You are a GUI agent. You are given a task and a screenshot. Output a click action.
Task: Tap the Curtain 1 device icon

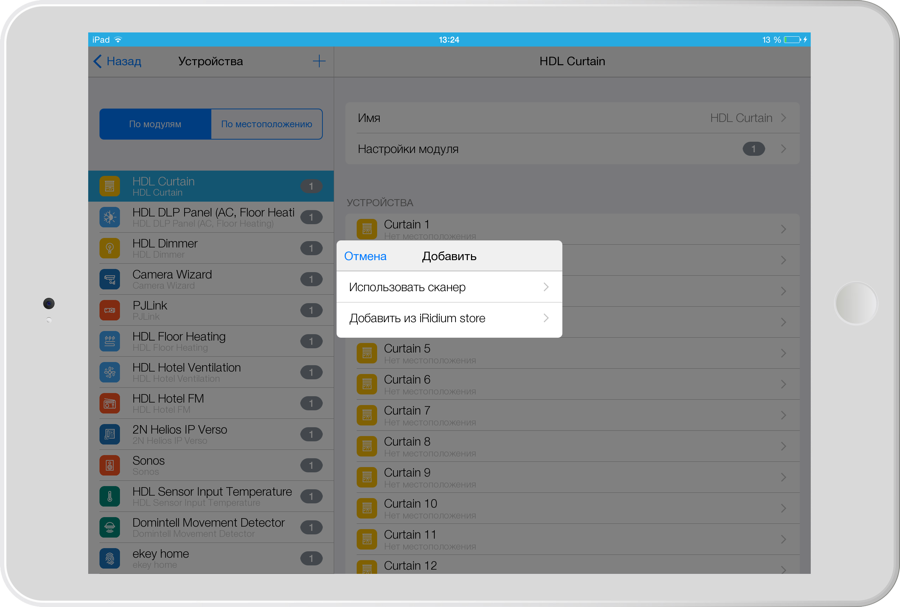coord(367,229)
